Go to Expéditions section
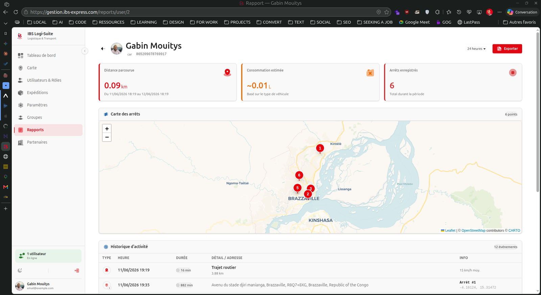The image size is (541, 295). (x=48, y=93)
